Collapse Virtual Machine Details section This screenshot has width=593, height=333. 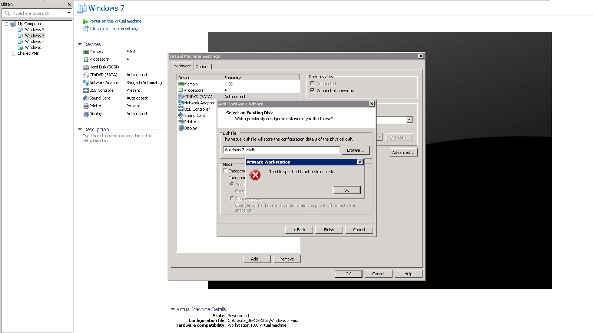point(173,309)
